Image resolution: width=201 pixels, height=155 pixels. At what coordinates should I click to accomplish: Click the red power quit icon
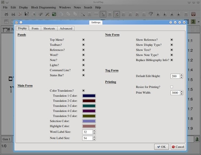pos(193,14)
